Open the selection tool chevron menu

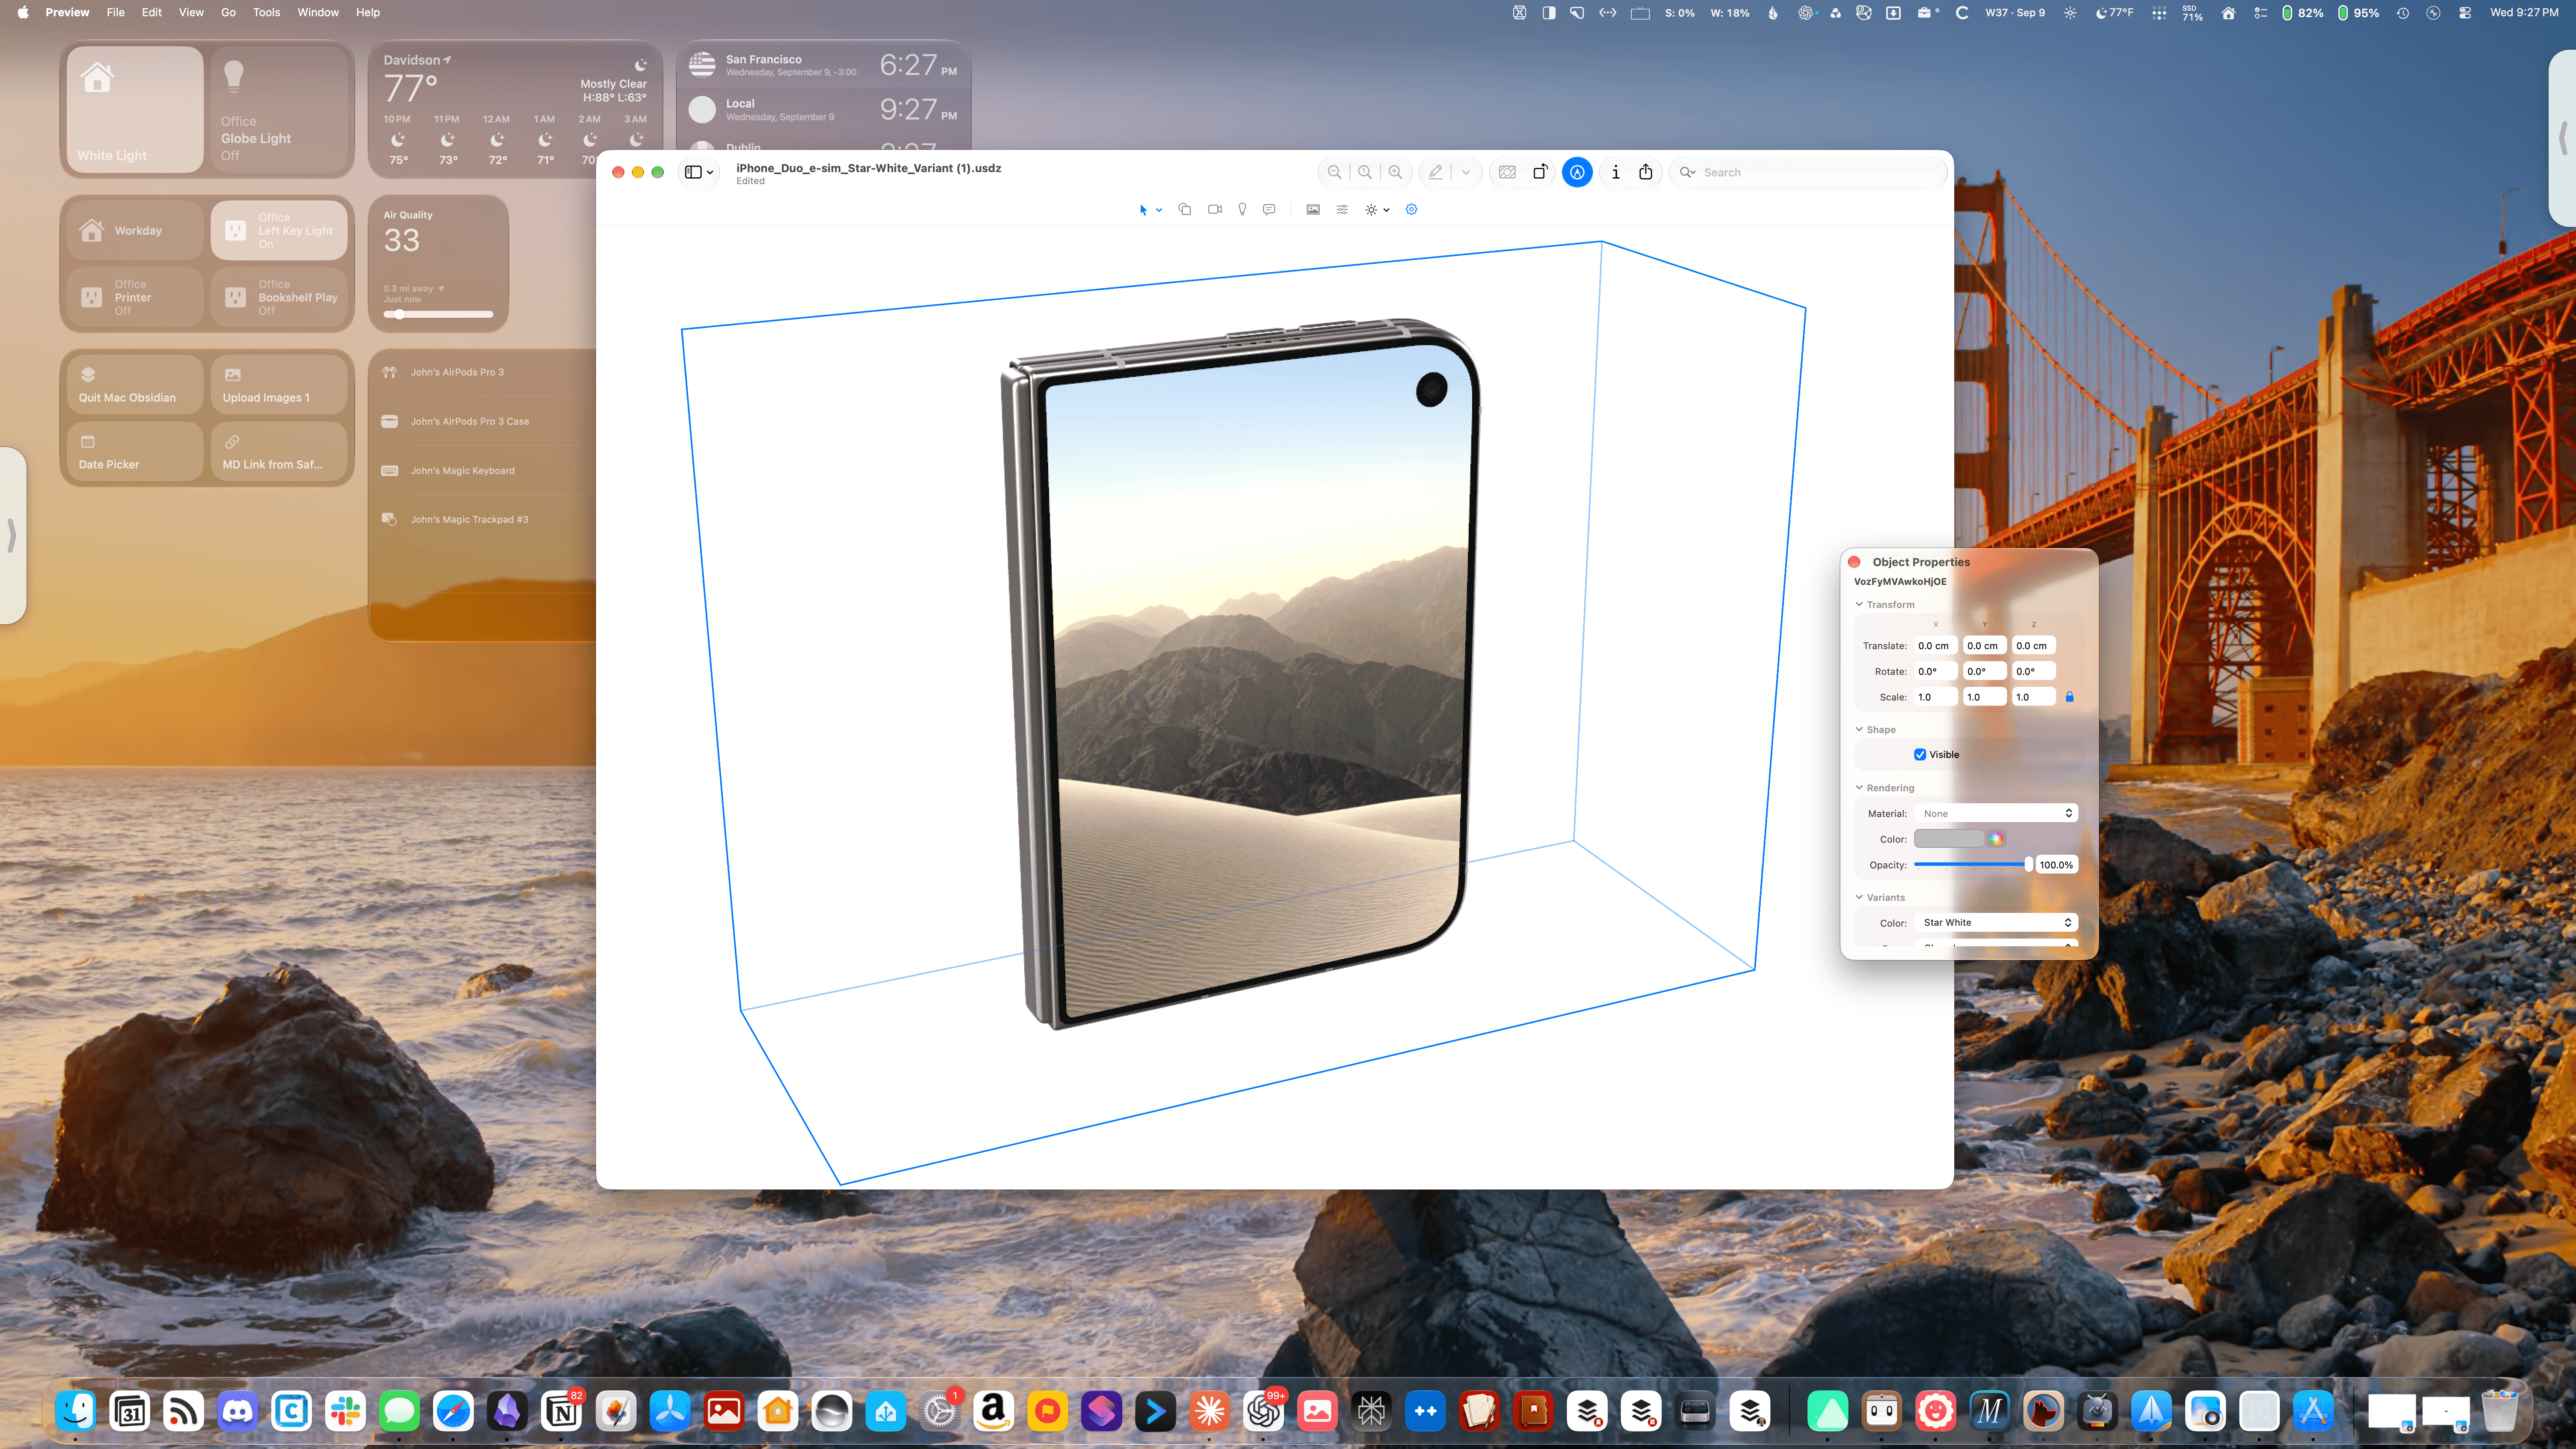[1159, 210]
